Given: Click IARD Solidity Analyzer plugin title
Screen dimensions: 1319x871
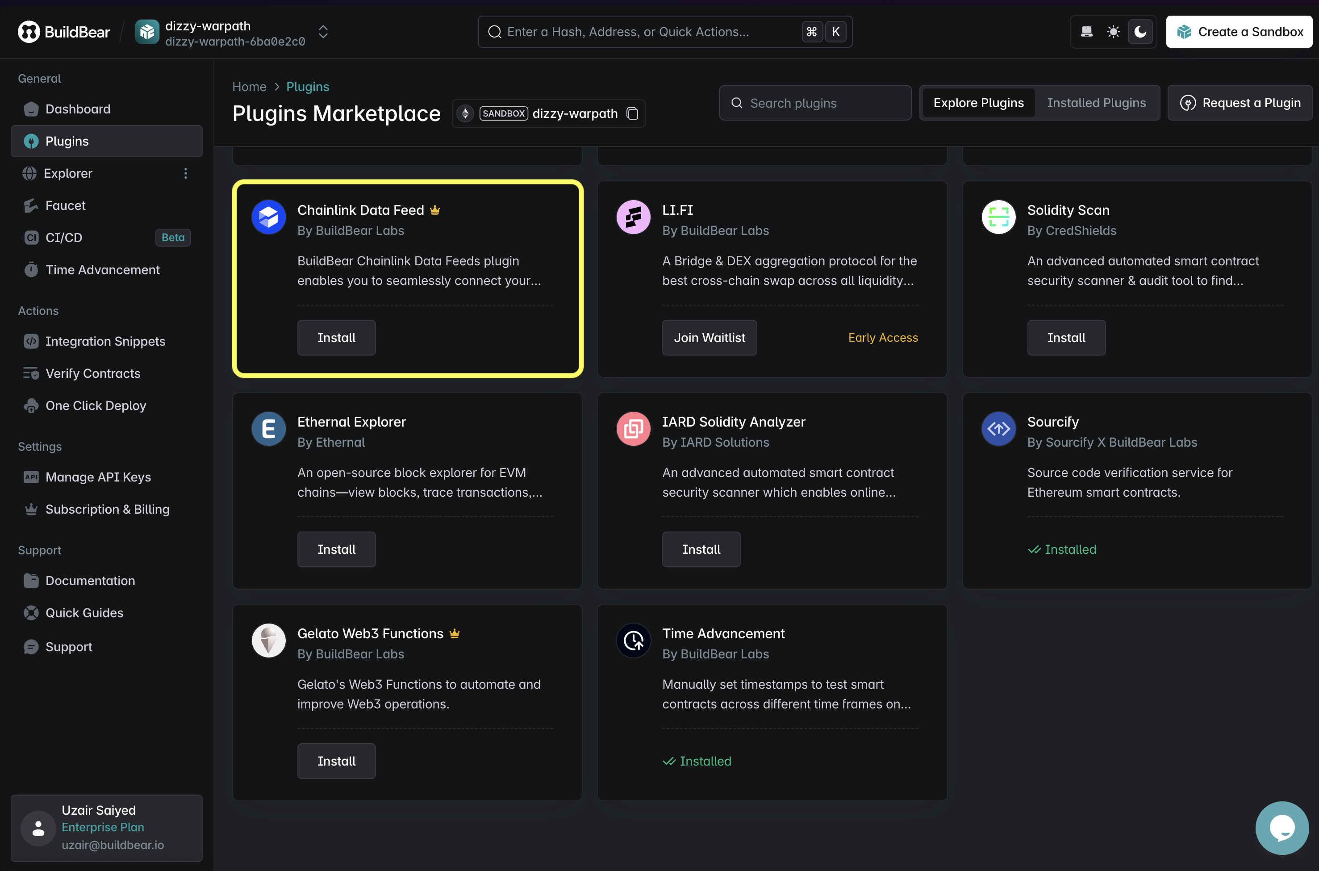Looking at the screenshot, I should click(x=733, y=422).
